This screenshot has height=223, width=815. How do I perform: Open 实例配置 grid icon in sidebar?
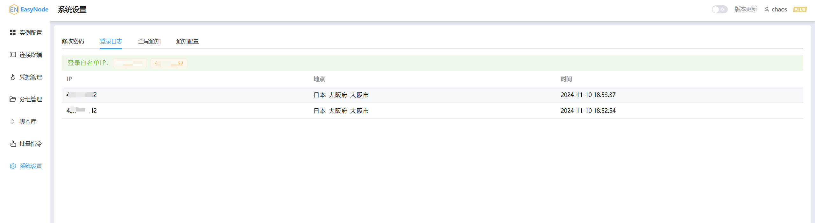tap(13, 32)
